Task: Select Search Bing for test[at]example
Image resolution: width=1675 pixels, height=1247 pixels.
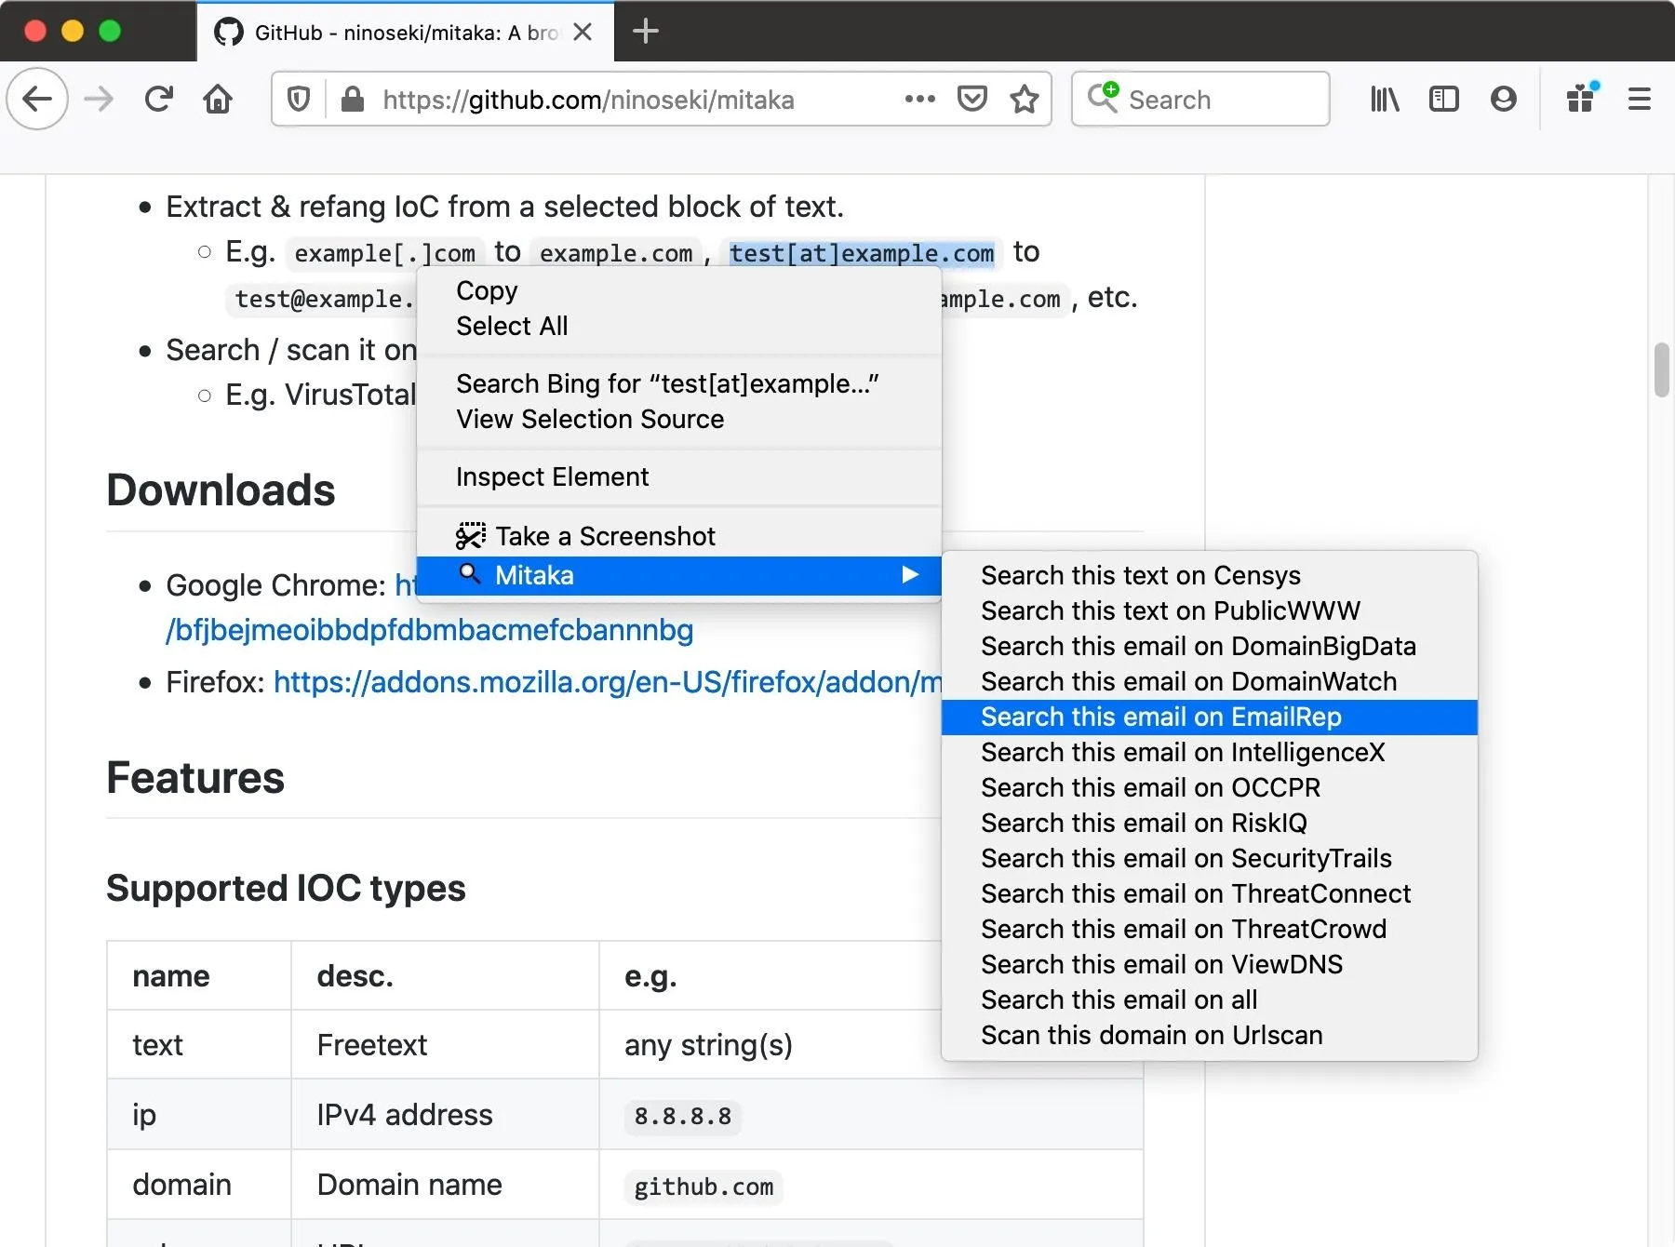Action: (679, 383)
